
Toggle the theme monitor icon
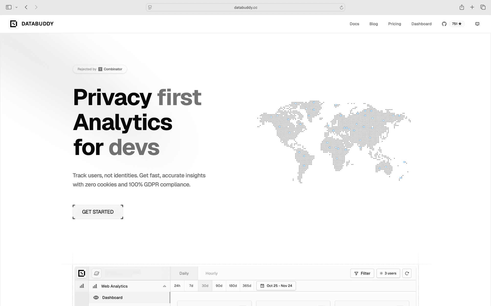pos(477,24)
